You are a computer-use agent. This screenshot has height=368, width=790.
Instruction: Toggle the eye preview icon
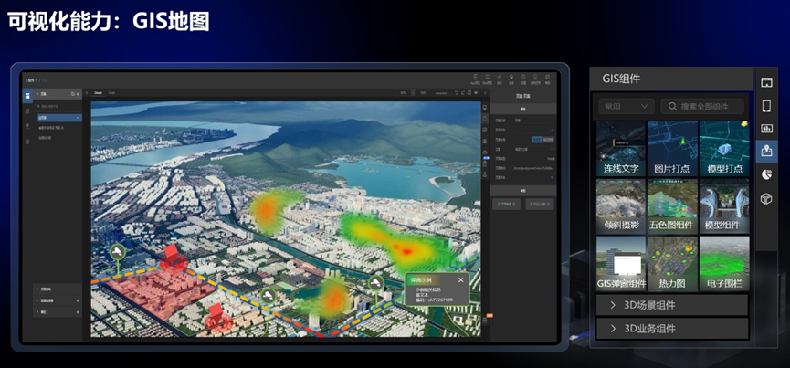click(x=476, y=92)
